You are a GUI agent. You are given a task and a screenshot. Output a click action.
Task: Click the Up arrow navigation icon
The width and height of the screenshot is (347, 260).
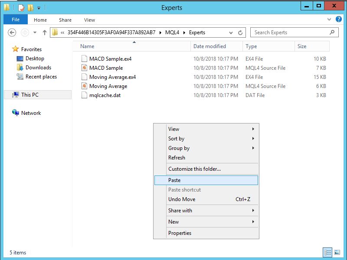[x=45, y=32]
